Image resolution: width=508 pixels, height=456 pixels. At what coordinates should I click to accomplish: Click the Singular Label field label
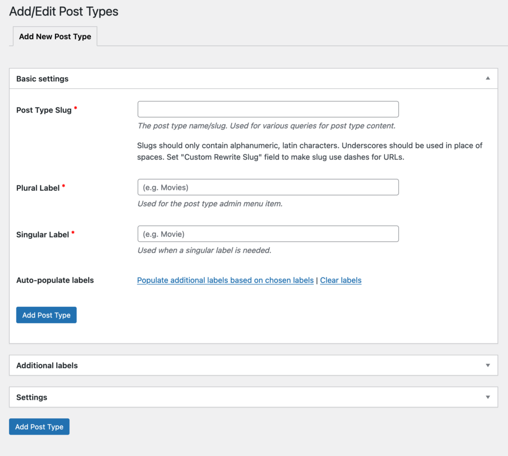[x=43, y=234]
